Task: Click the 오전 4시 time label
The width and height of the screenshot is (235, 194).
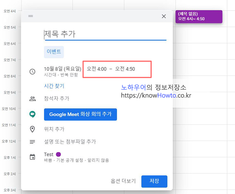Action: [x=10, y=11]
